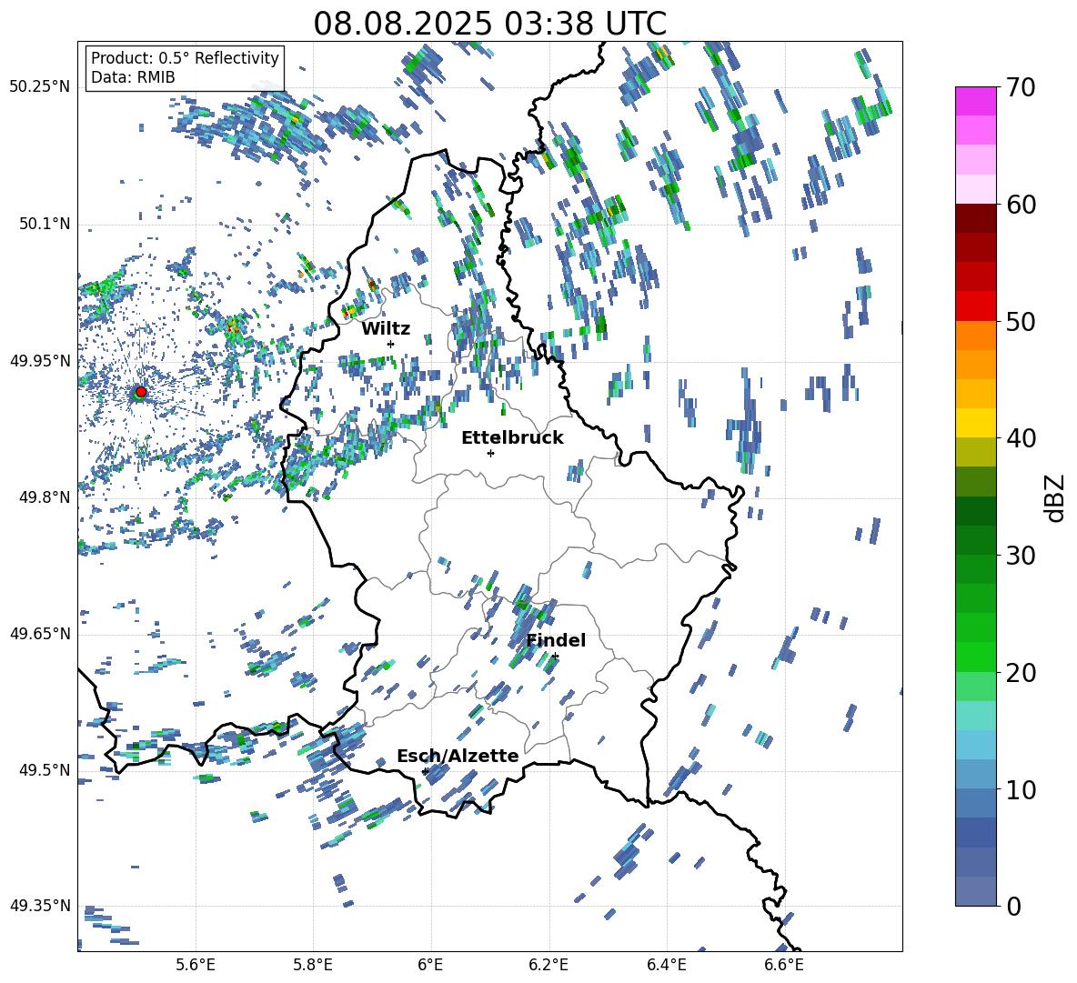Click the colorbar tick value 40
Viewport: 1077px width, 983px height.
1021,438
